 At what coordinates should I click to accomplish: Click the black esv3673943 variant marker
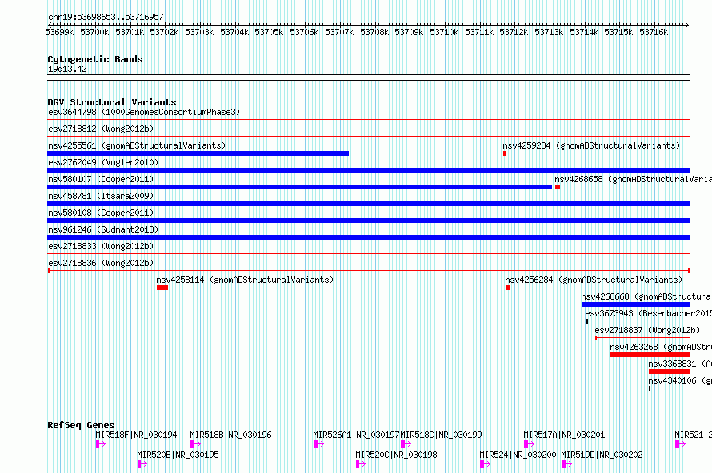click(586, 321)
